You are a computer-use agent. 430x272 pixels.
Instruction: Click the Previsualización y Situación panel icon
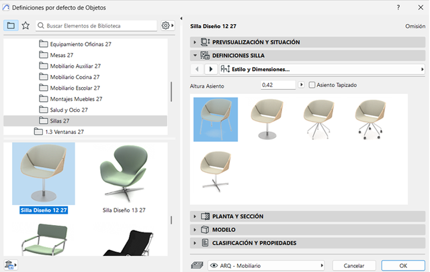[205, 42]
